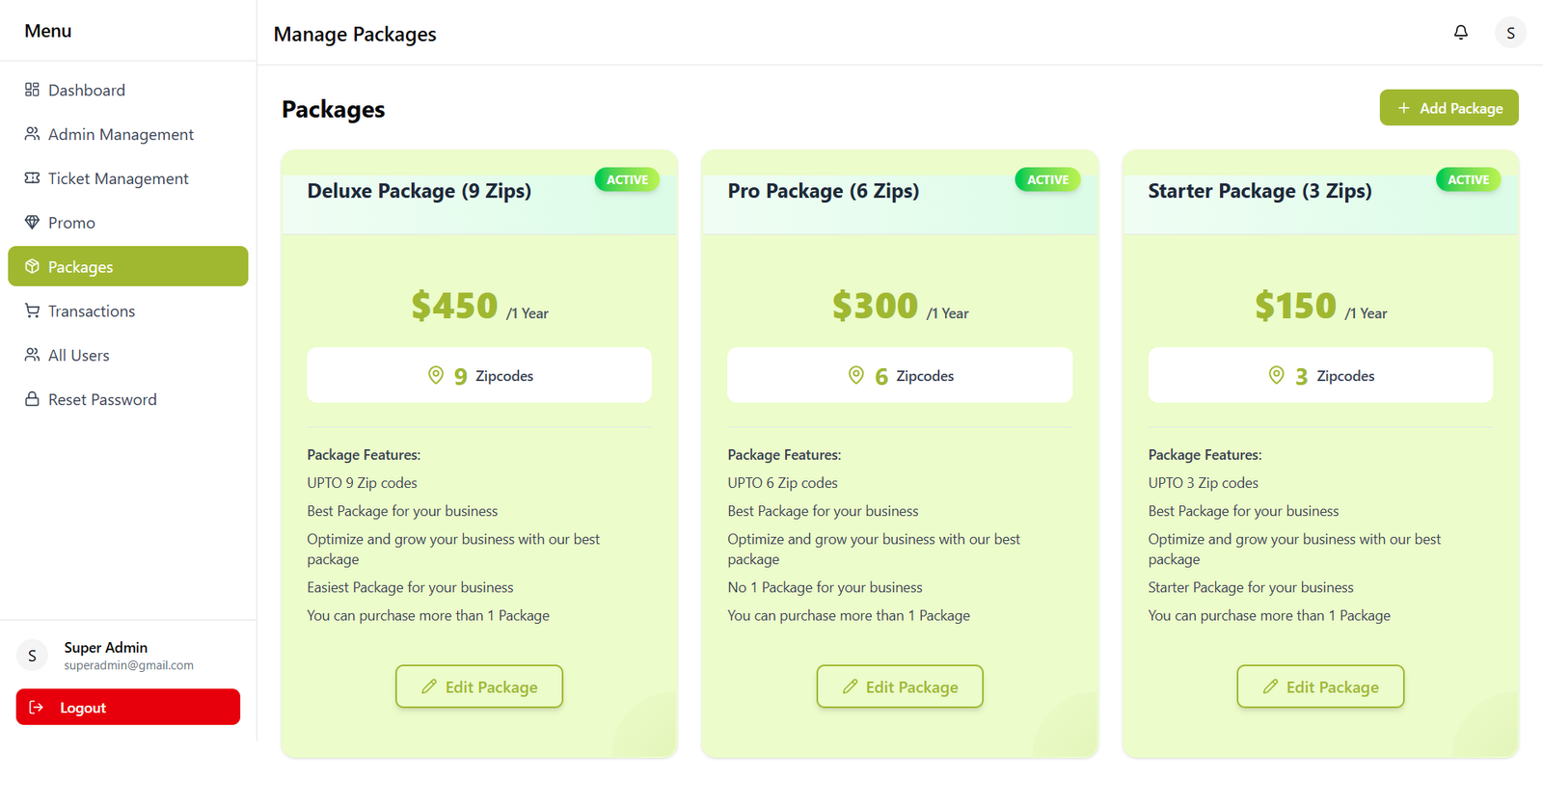The image size is (1543, 807).
Task: Select the Packages menu item
Action: (128, 266)
